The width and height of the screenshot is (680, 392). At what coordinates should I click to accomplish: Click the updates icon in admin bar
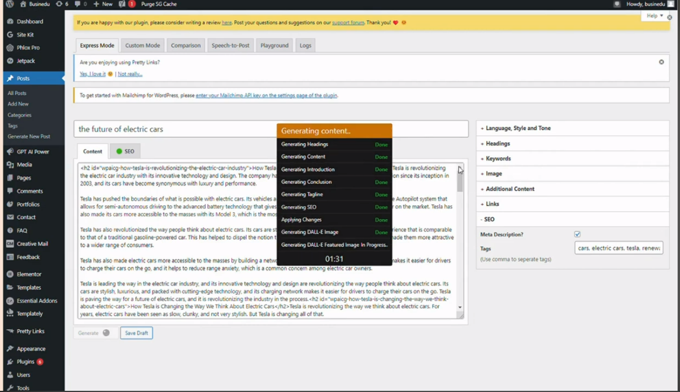coord(62,4)
